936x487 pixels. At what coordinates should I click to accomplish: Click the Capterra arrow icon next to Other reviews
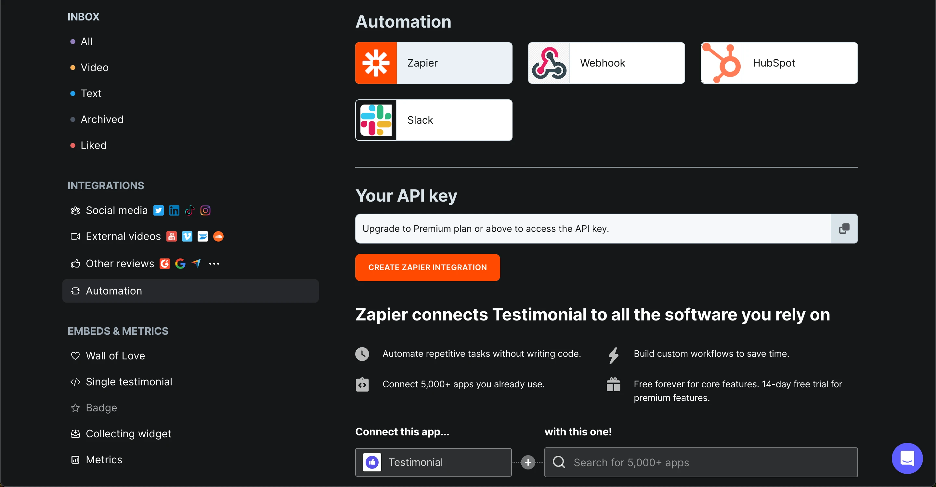(x=196, y=264)
